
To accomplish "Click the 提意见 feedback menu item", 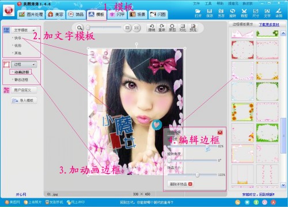I will tap(233, 3).
